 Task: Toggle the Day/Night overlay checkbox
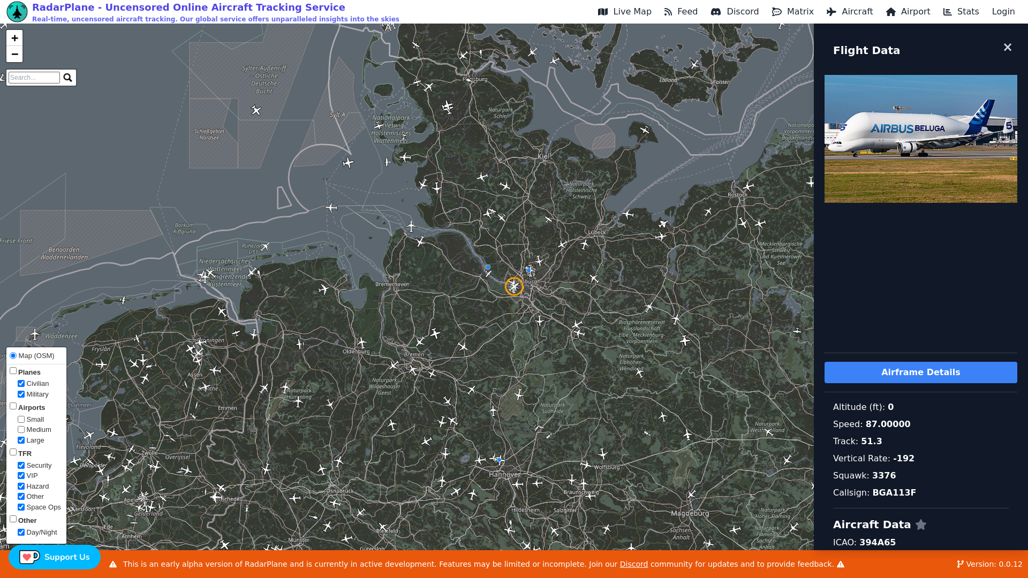(21, 533)
